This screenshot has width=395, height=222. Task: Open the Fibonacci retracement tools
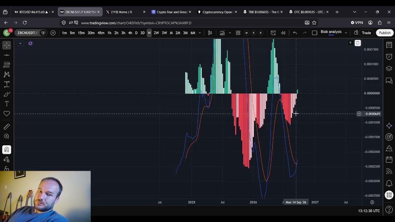[x=6, y=64]
